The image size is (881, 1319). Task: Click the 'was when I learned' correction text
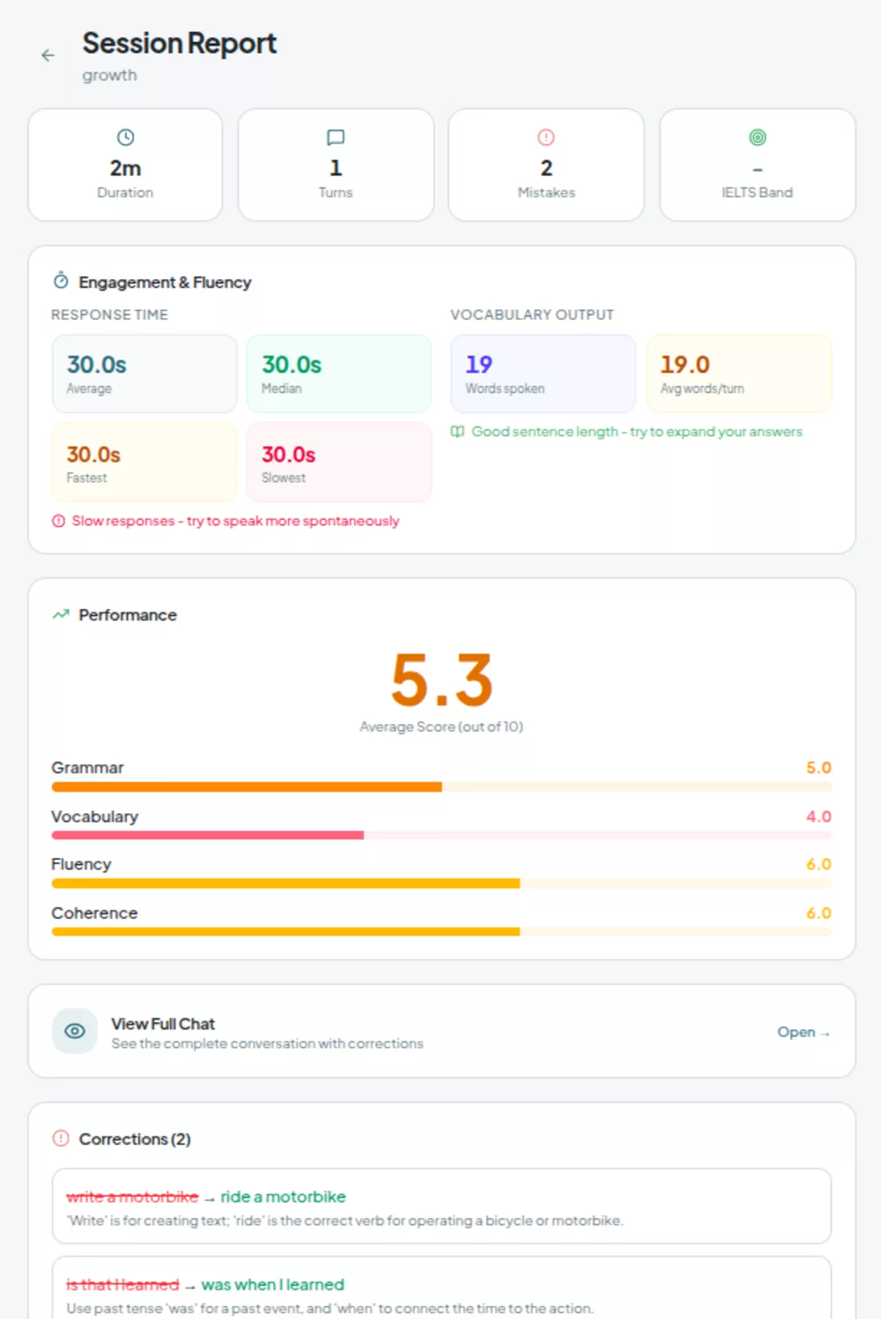click(x=272, y=1284)
